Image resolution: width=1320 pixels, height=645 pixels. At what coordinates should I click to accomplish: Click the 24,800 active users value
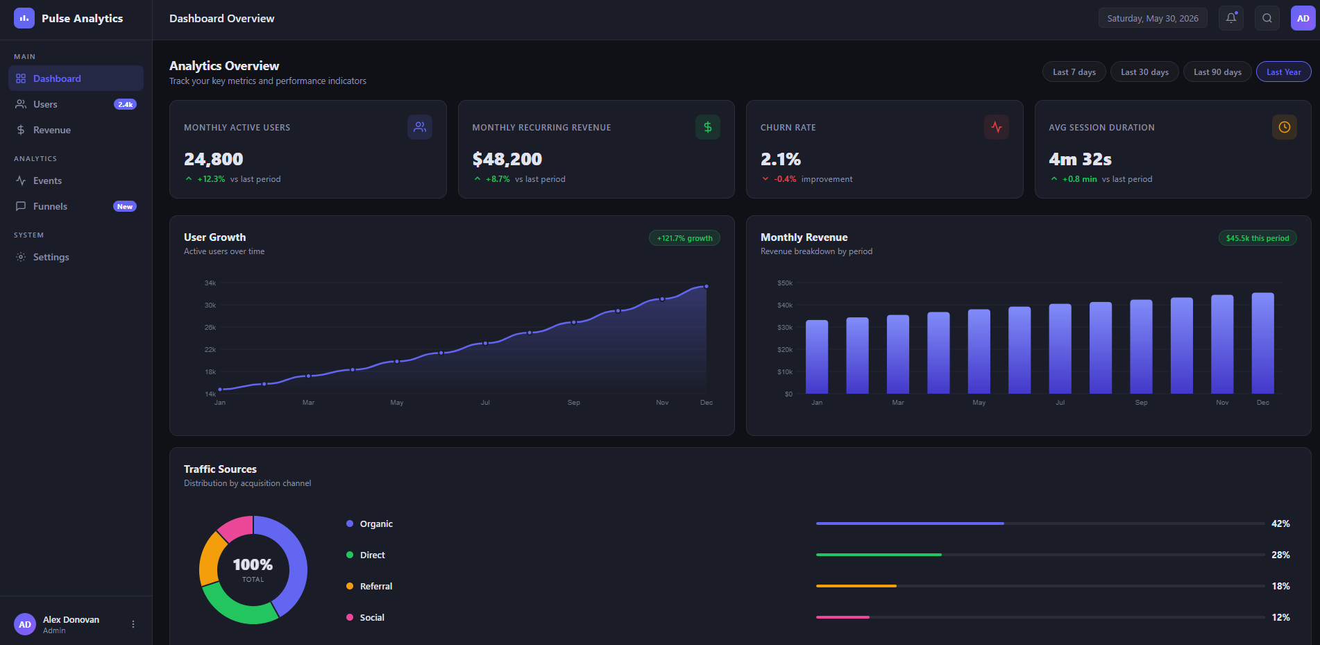(214, 159)
